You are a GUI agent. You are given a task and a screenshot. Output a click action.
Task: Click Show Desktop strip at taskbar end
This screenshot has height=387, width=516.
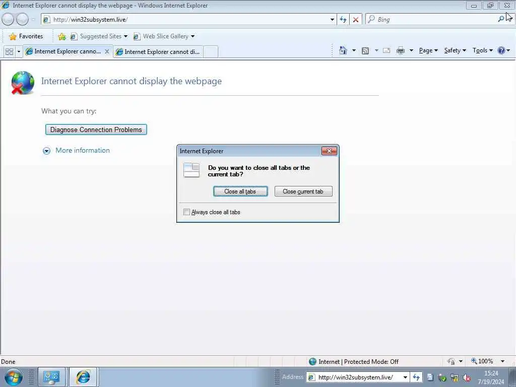(x=512, y=377)
